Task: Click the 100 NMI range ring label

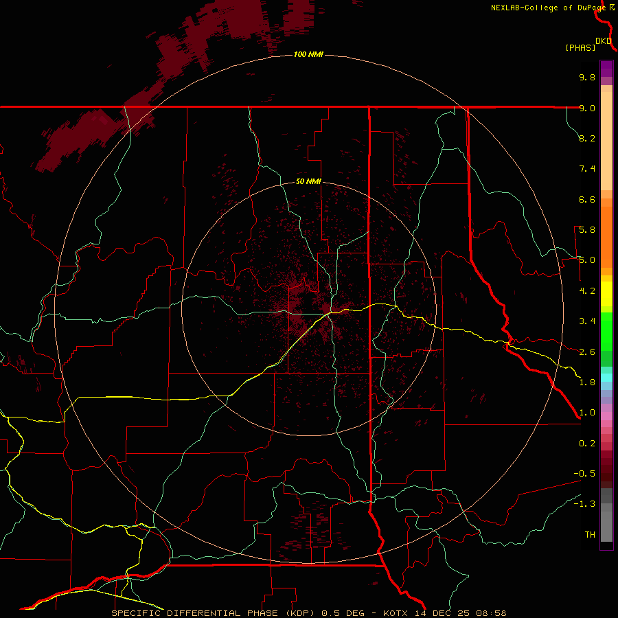Action: point(308,54)
